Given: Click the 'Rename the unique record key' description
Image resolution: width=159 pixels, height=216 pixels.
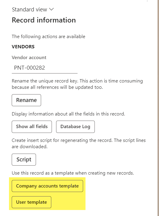Looking at the screenshot, I should tap(77, 84).
